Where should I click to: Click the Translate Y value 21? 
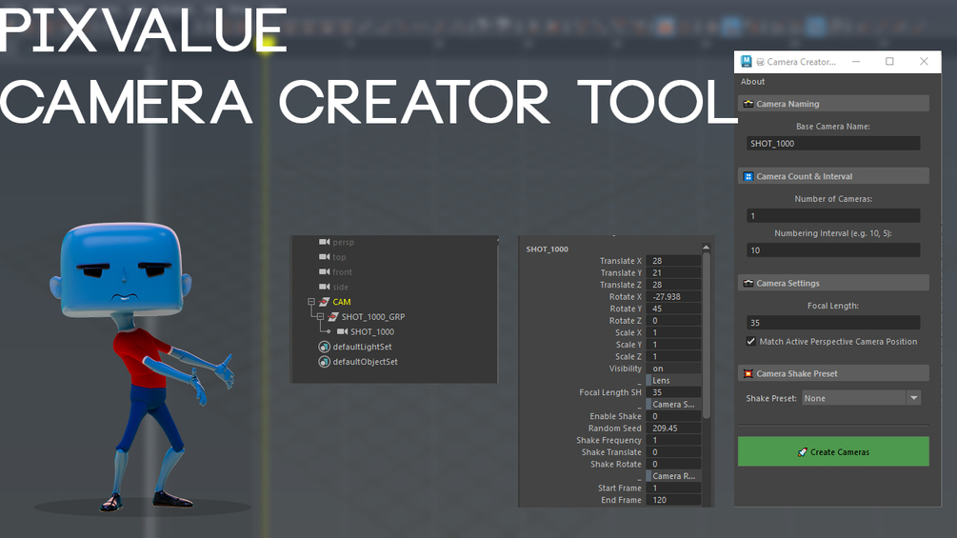[673, 272]
